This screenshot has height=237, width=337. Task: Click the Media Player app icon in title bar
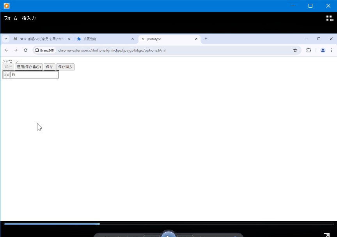click(7, 6)
